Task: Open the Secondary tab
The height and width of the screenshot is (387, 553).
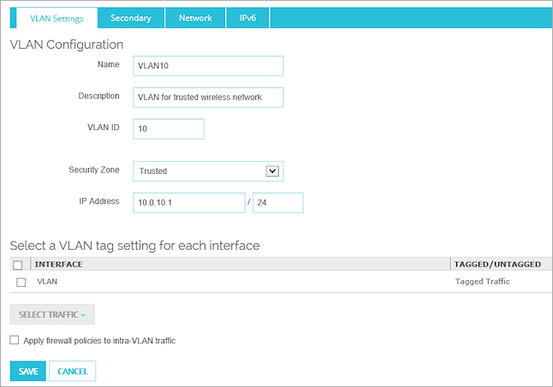Action: (131, 18)
